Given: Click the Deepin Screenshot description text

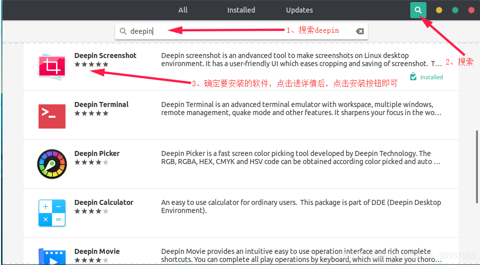Looking at the screenshot, I should pos(302,60).
